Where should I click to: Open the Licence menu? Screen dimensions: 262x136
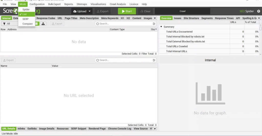coord(134,4)
